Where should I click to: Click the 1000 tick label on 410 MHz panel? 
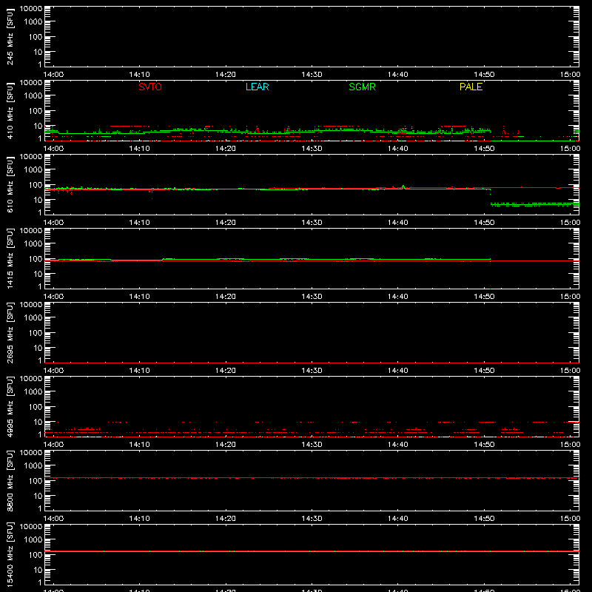click(x=33, y=96)
